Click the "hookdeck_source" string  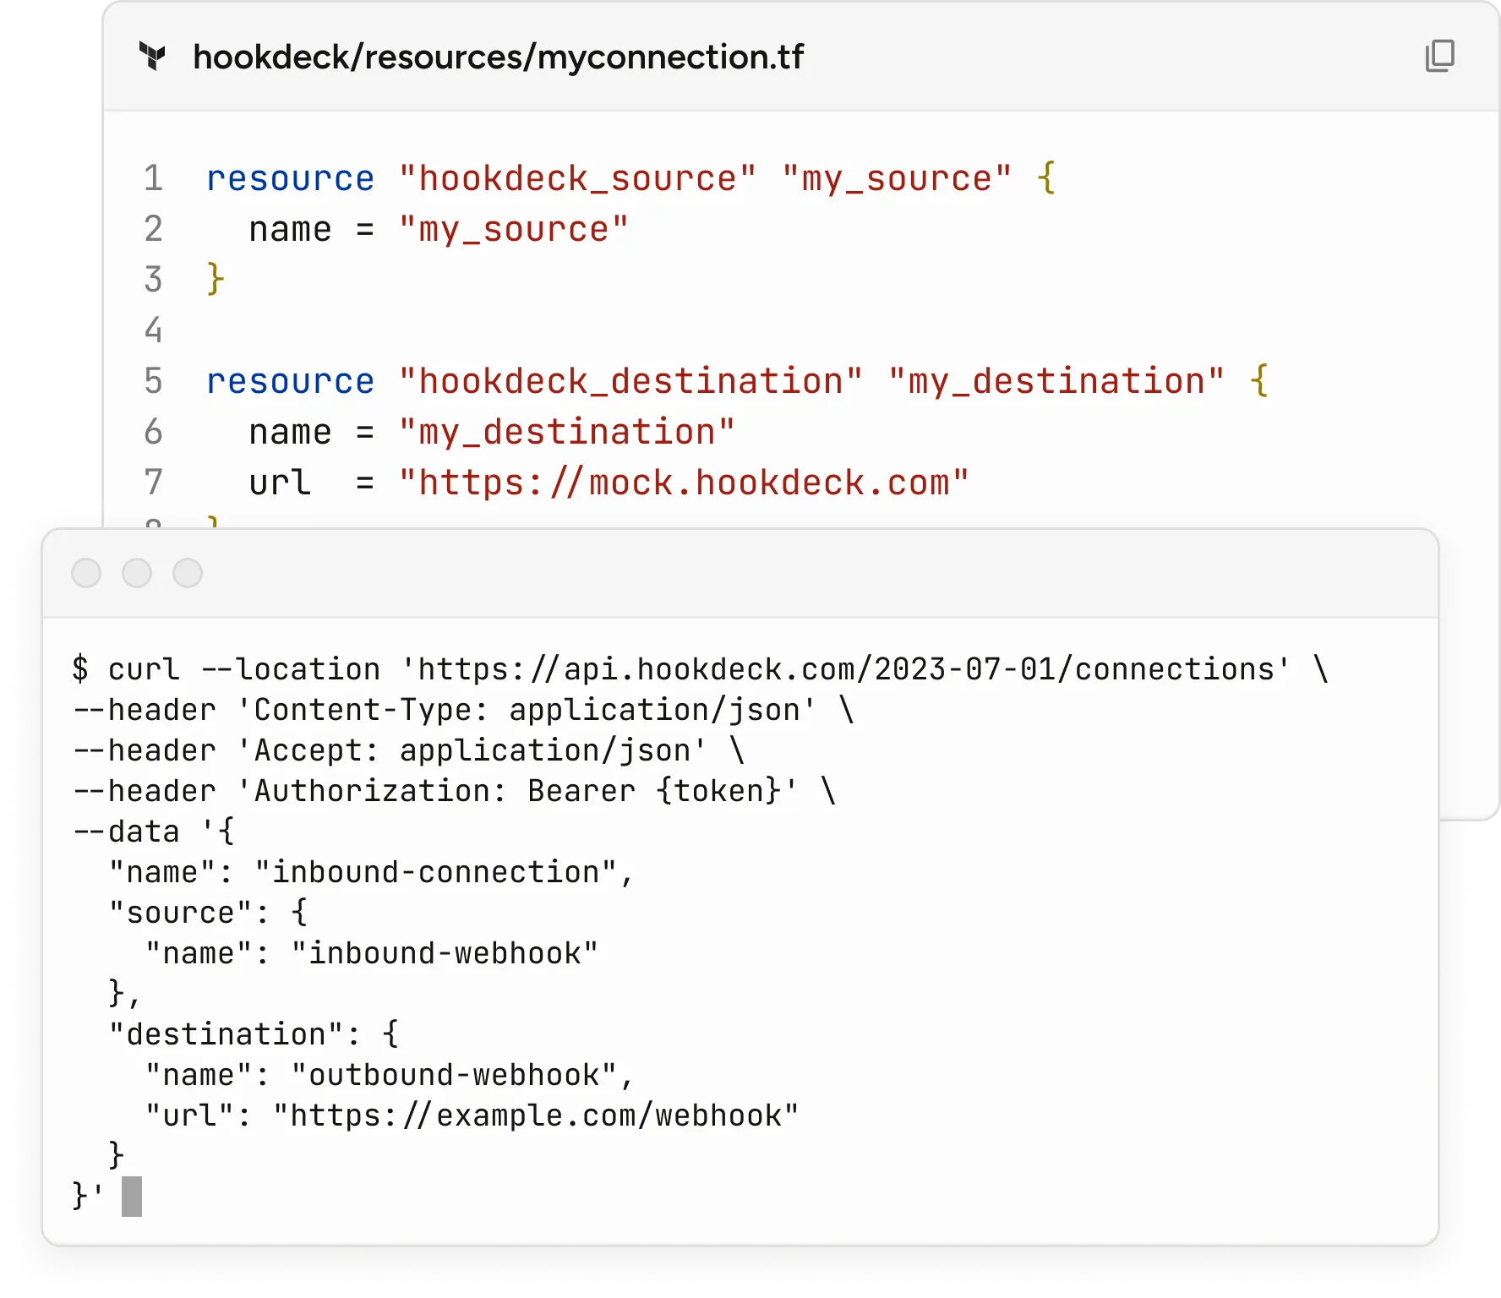[577, 178]
